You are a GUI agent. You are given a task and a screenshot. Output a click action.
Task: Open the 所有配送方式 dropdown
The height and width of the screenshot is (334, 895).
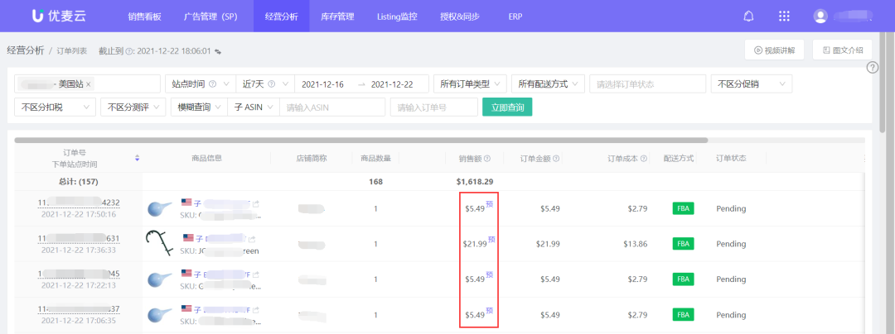548,84
